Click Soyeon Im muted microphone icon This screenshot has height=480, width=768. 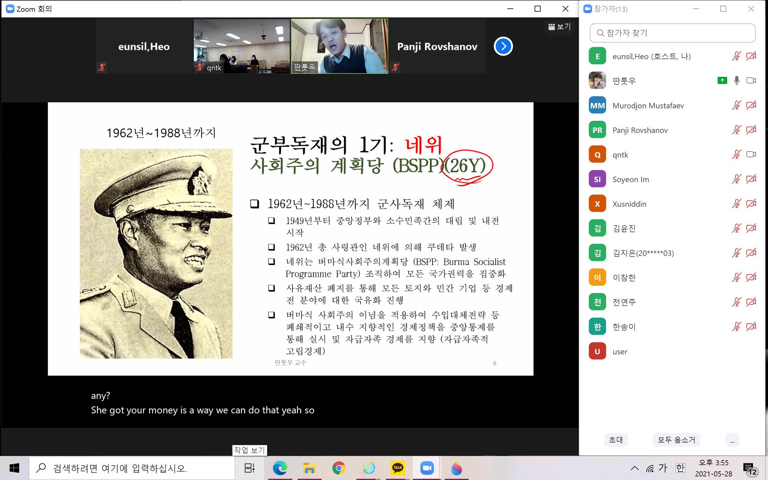pyautogui.click(x=736, y=179)
